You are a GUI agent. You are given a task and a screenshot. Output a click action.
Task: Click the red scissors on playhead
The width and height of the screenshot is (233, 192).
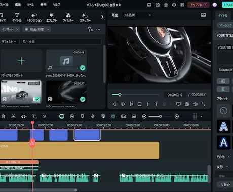coord(32,143)
